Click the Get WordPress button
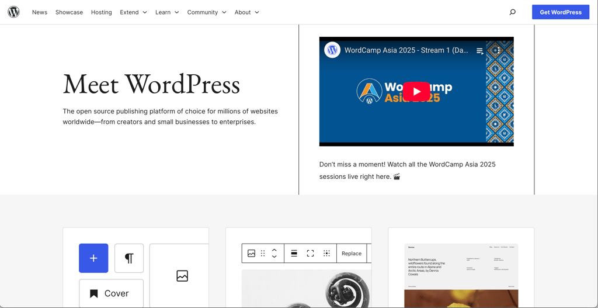 [x=561, y=12]
